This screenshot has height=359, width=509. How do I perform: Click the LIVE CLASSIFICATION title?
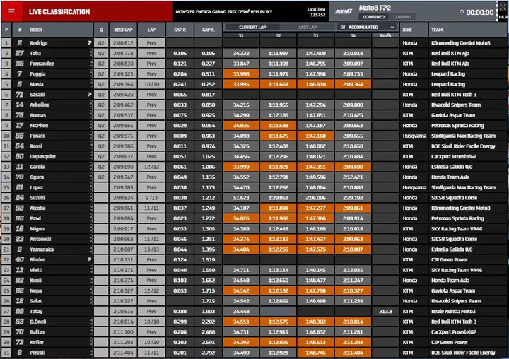pyautogui.click(x=59, y=12)
